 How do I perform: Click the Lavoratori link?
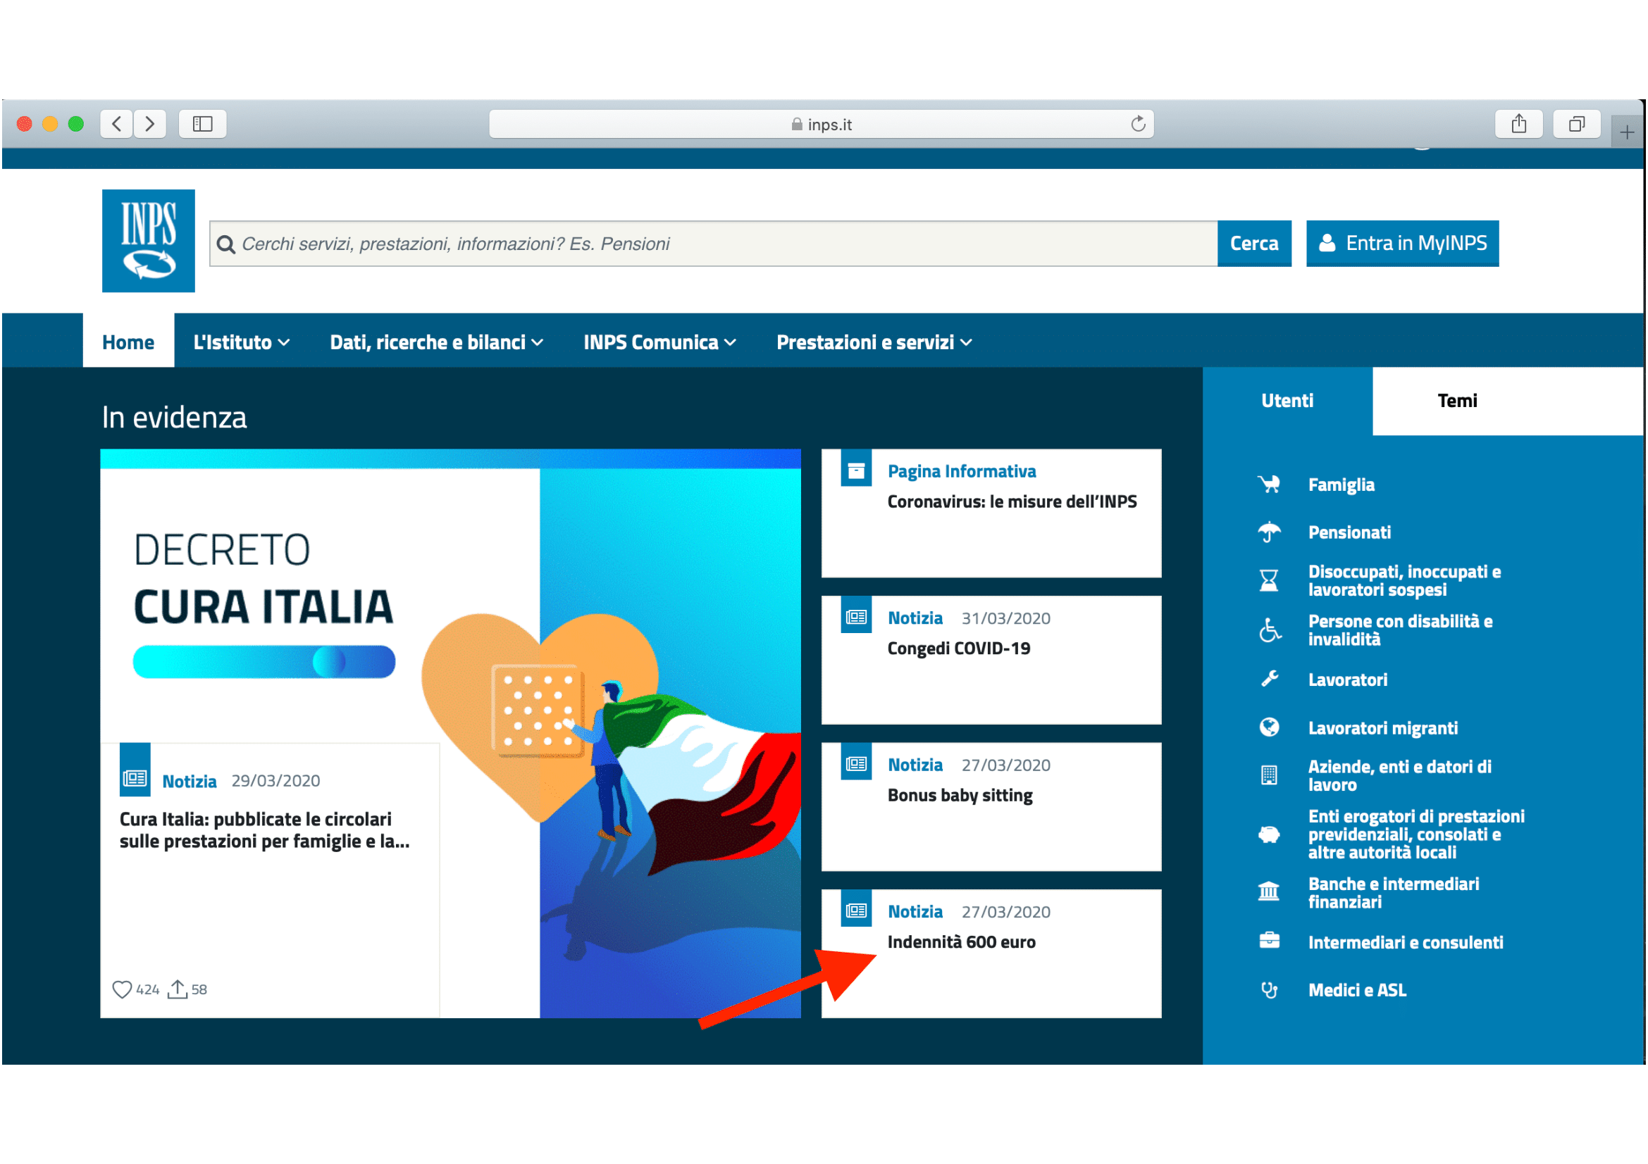coord(1347,681)
